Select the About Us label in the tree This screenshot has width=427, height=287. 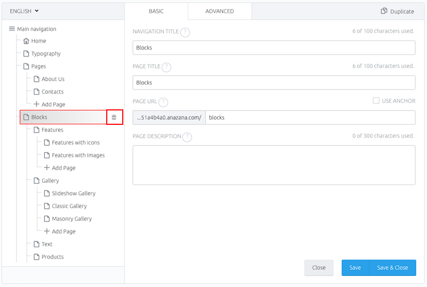(53, 79)
